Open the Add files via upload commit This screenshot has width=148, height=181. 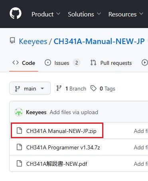point(74,112)
